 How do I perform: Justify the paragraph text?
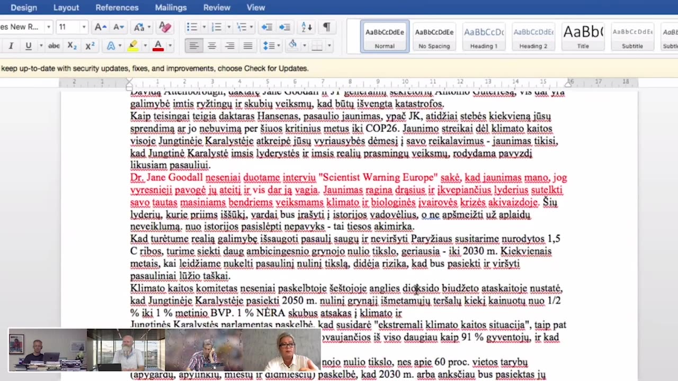[x=247, y=46]
